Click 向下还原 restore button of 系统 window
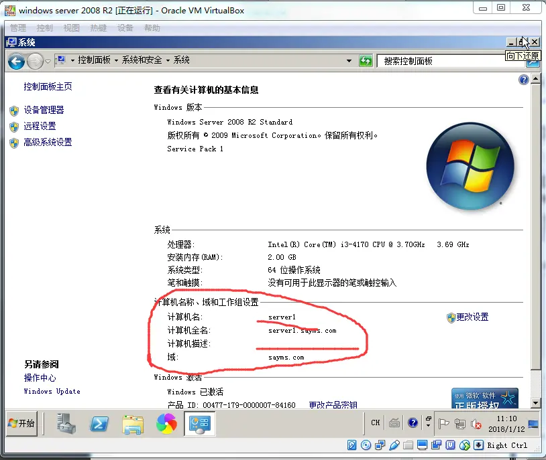 523,42
